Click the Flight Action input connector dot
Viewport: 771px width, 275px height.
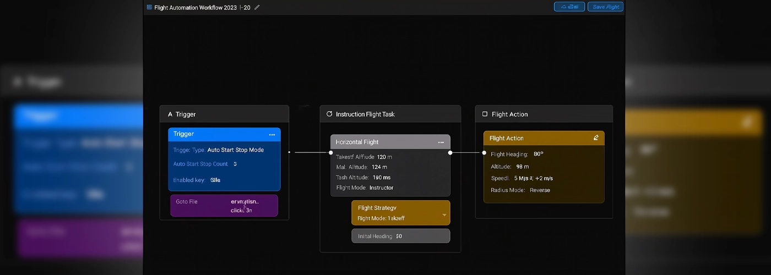tap(485, 152)
